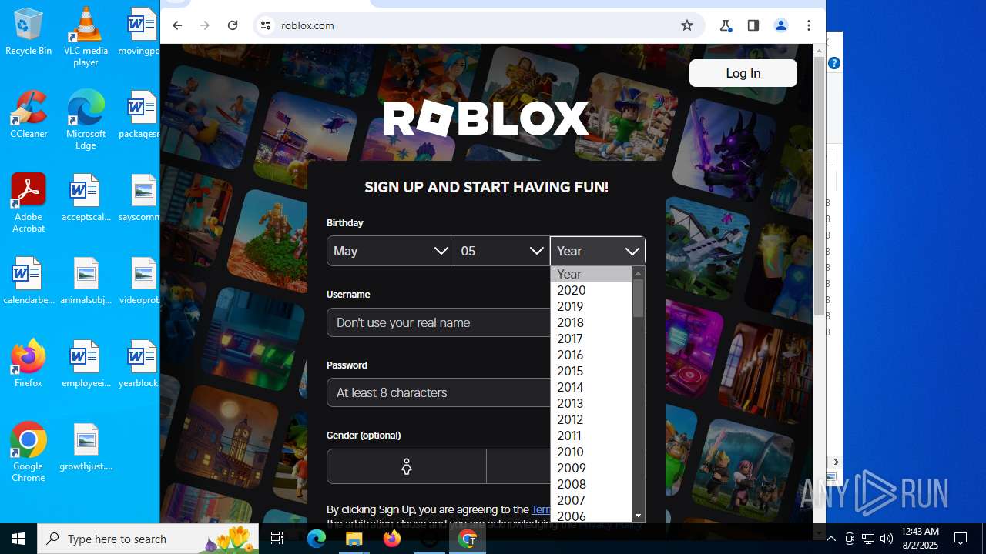The height and width of the screenshot is (554, 986).
Task: Open Firefox from the taskbar
Action: point(392,539)
